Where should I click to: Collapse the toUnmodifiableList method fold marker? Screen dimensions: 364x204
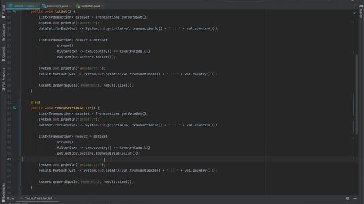[20, 108]
